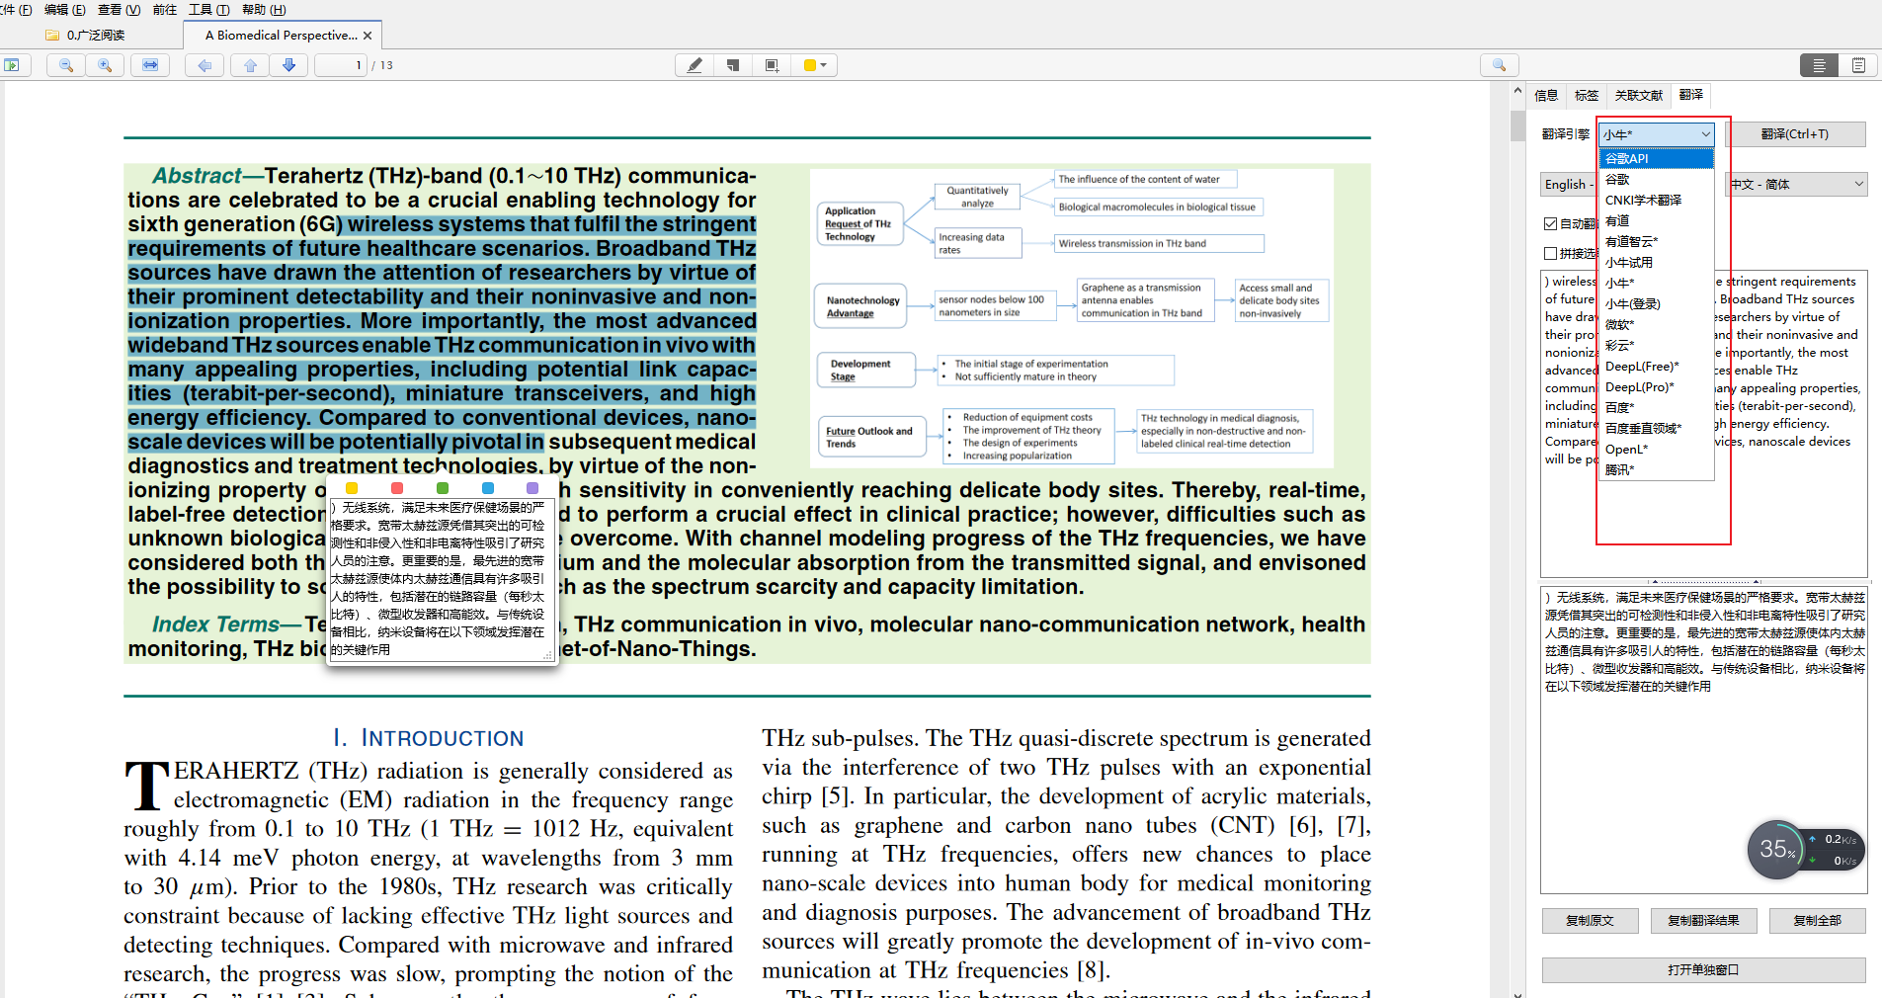Click the zoom in magnifier icon
Image resolution: width=1882 pixels, height=998 pixels.
pos(105,65)
